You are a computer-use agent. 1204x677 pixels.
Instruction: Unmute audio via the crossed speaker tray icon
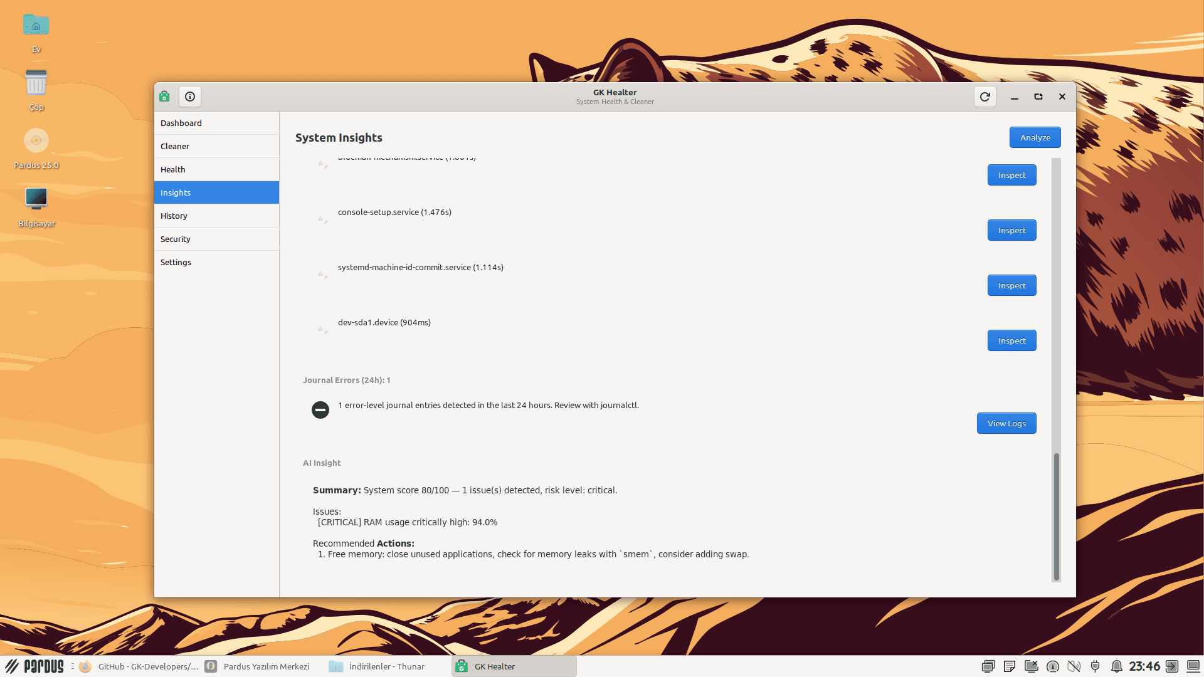1074,666
